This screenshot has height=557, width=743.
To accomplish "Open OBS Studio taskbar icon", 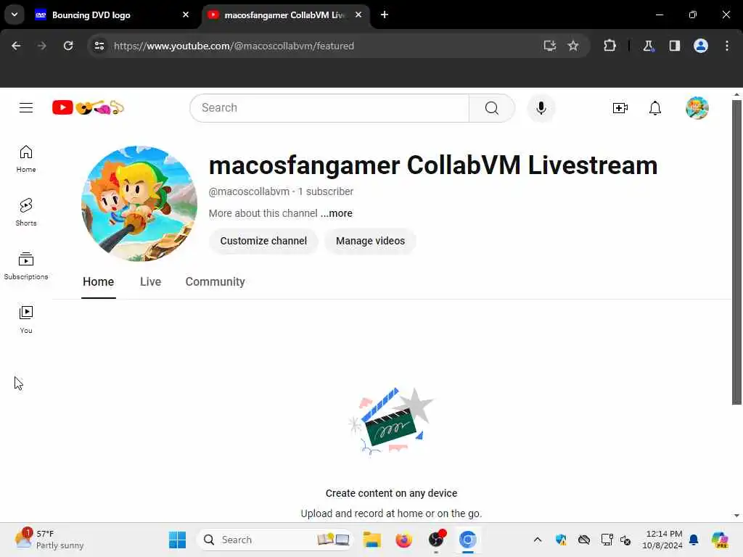I will pyautogui.click(x=436, y=540).
